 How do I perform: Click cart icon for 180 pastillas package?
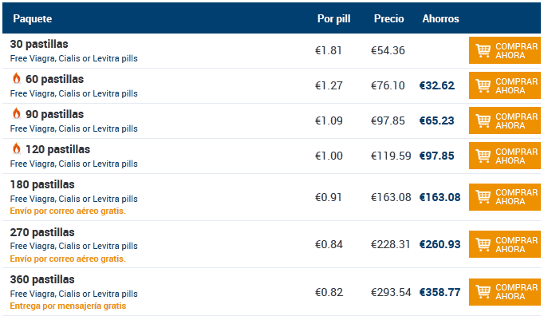tap(483, 196)
